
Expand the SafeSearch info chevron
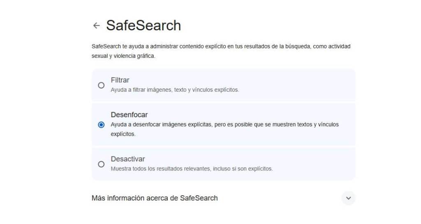pyautogui.click(x=348, y=198)
